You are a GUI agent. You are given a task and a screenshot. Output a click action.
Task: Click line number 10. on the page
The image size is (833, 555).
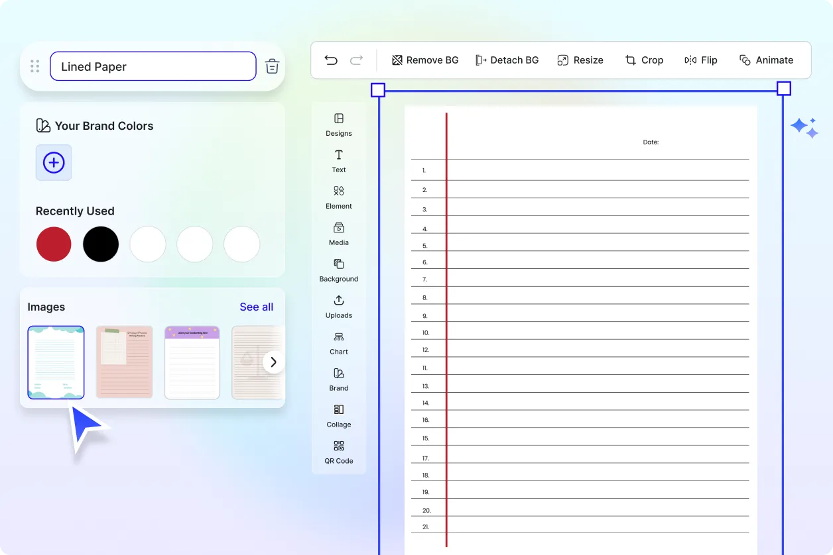click(426, 333)
